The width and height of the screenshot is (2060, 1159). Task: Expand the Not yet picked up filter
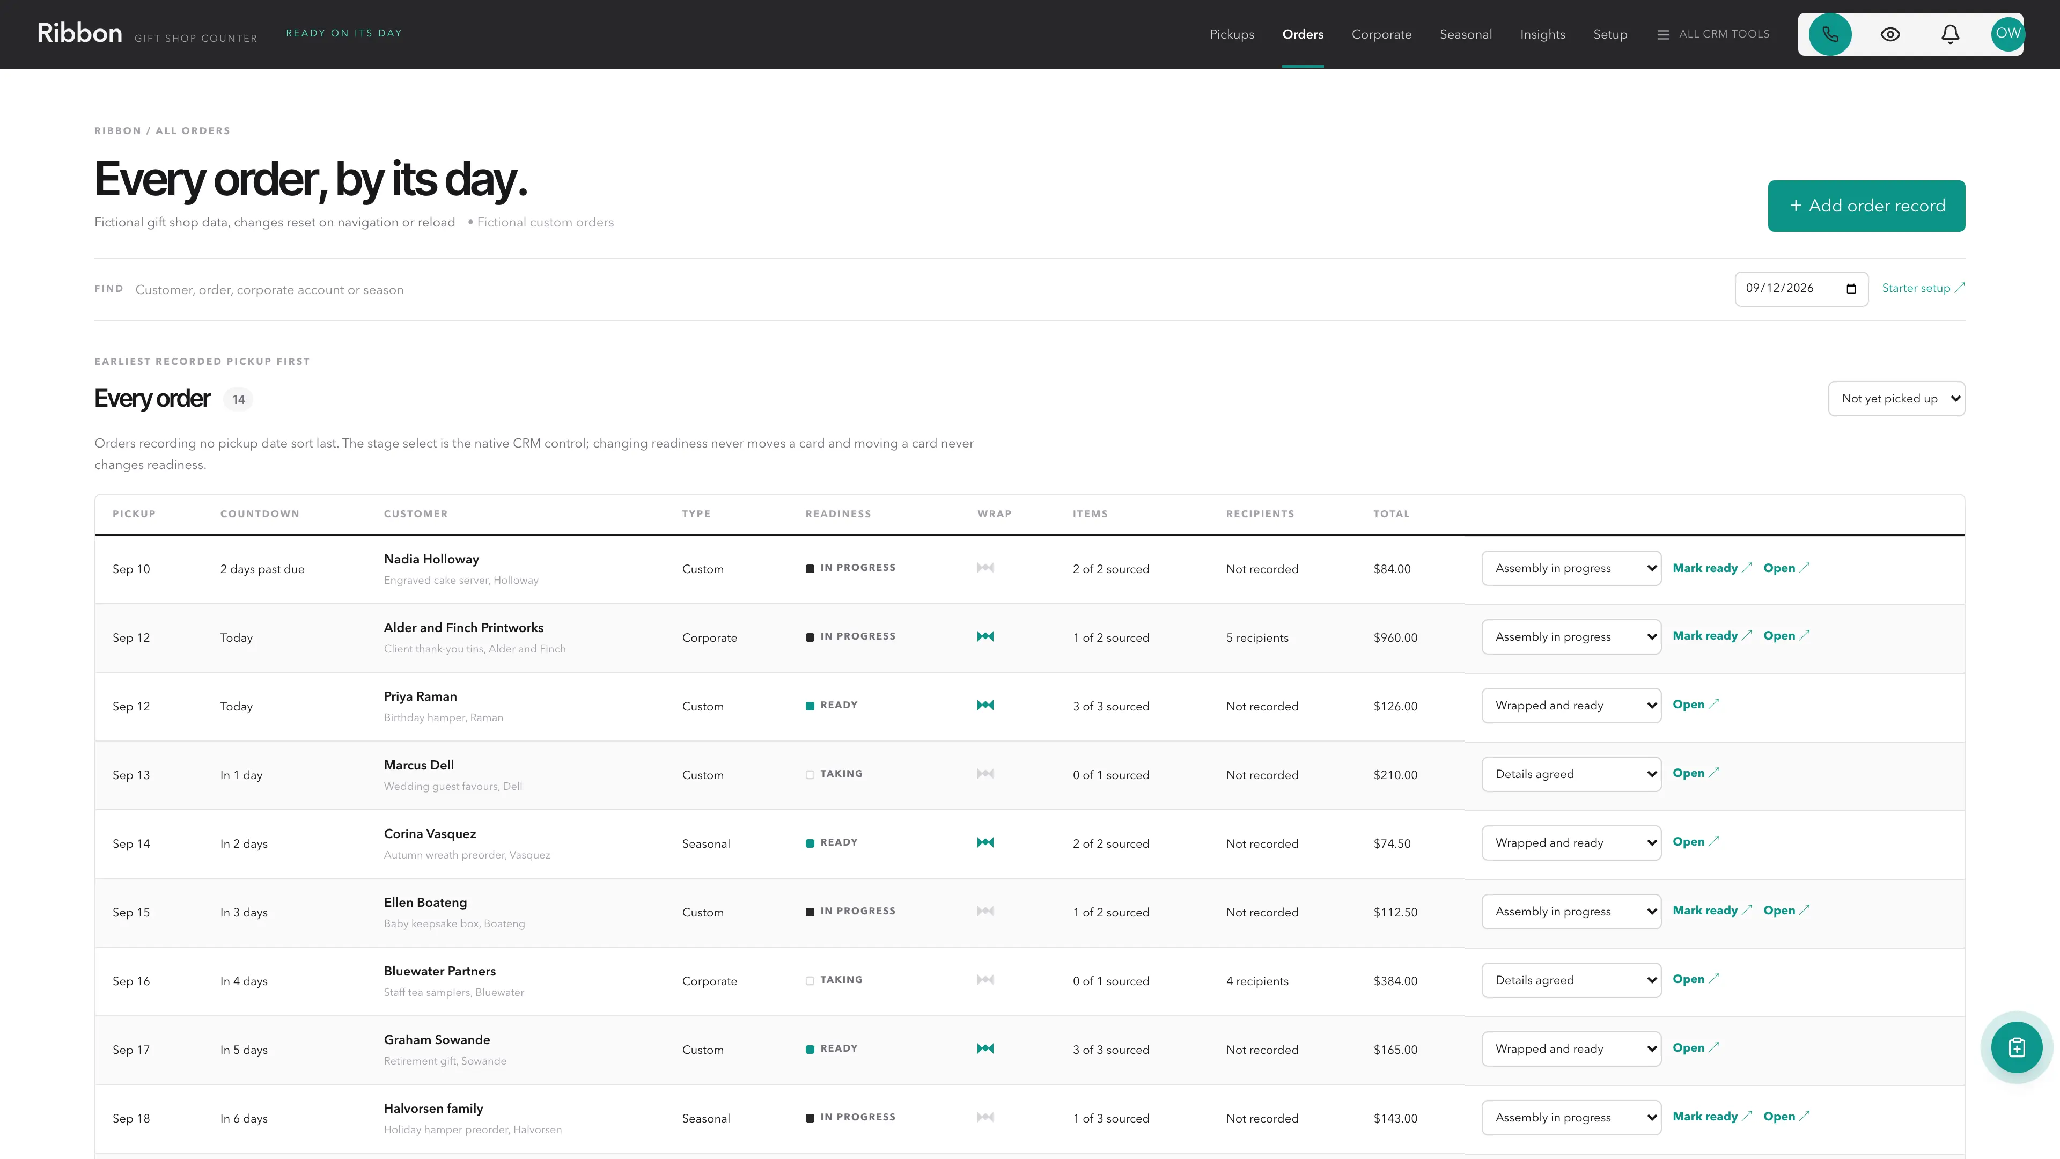tap(1896, 398)
